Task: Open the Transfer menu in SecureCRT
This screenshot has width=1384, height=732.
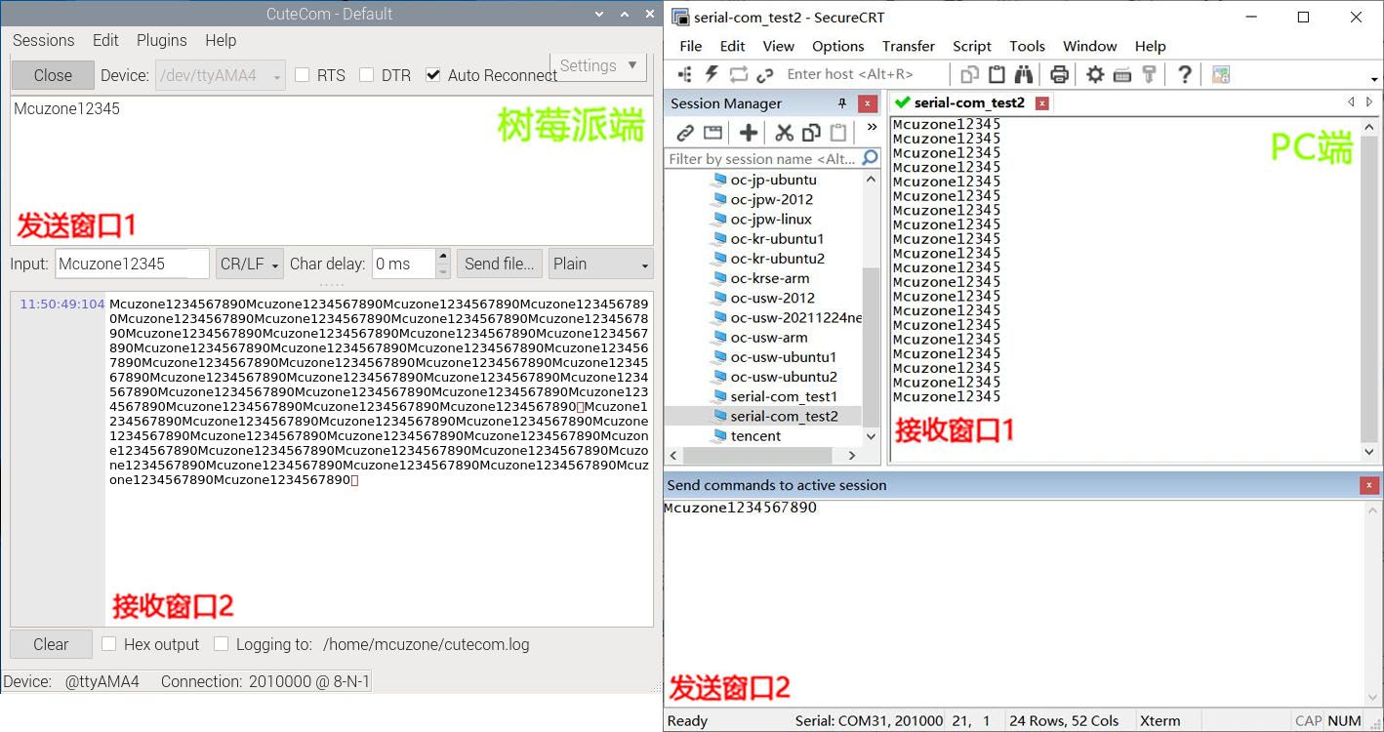Action: (908, 46)
